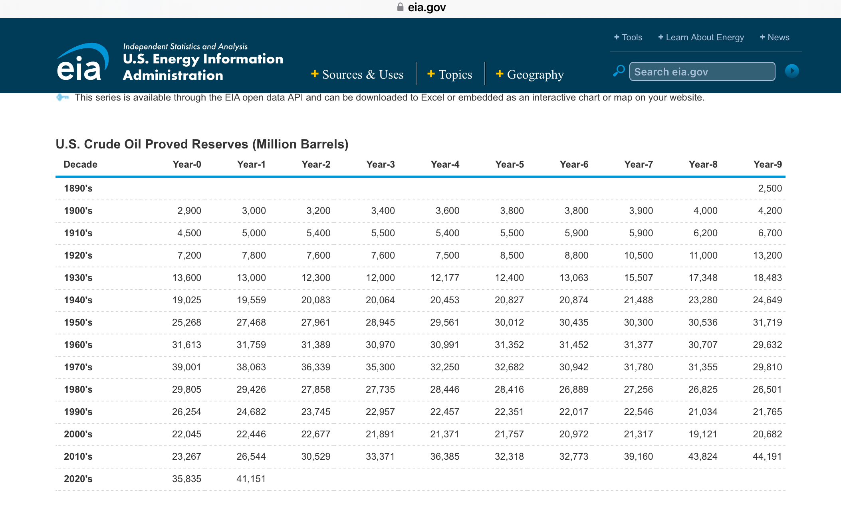This screenshot has height=508, width=841.
Task: Click the value 2,900 in the 1900's row
Action: coord(189,211)
